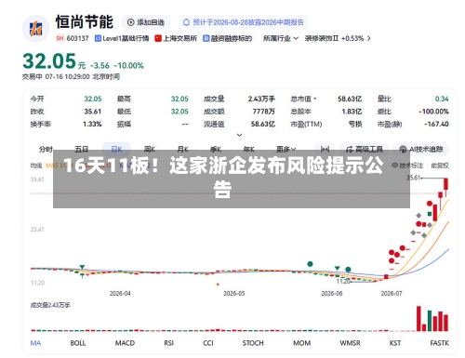Click the SH exchange badge

tap(60, 38)
